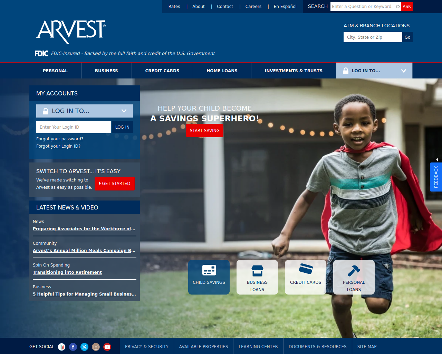Go to the Rates page
This screenshot has height=354, width=442.
(x=174, y=7)
